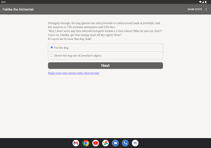Image resolution: width=211 pixels, height=148 pixels.
Task: Open 'Make your own games with ChoiceScript' link
Action: tap(73, 73)
